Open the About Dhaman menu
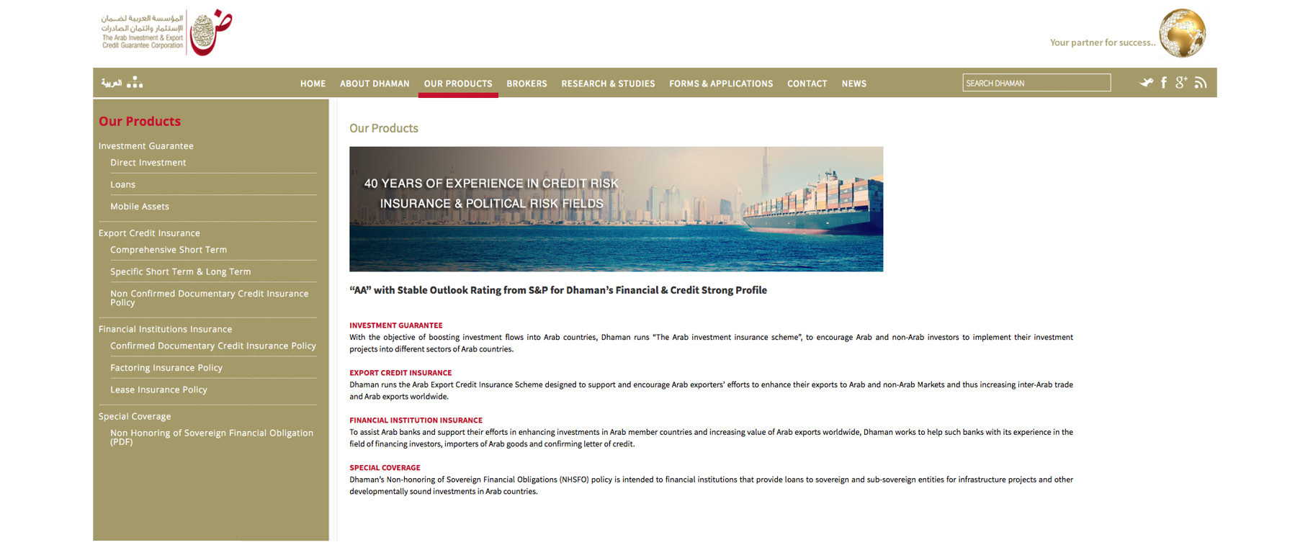This screenshot has height=545, width=1313. point(375,84)
